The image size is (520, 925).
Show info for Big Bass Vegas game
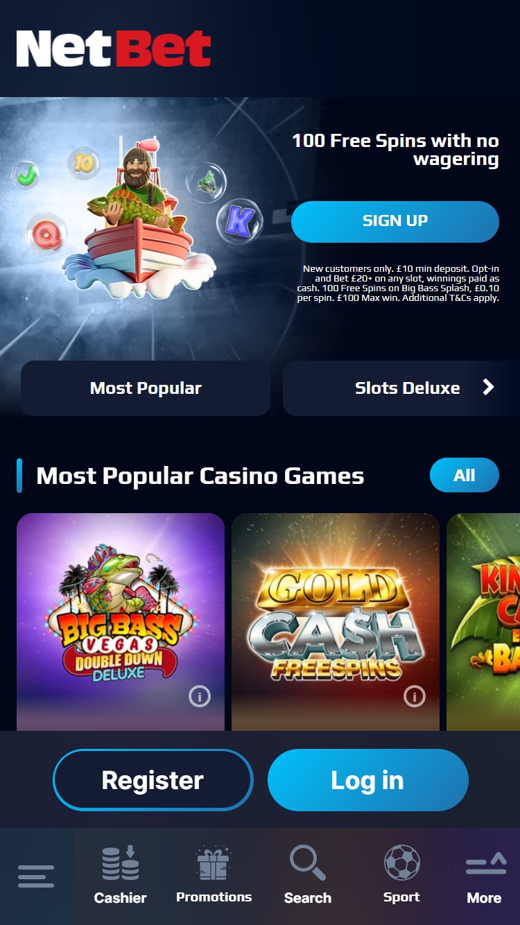point(200,697)
